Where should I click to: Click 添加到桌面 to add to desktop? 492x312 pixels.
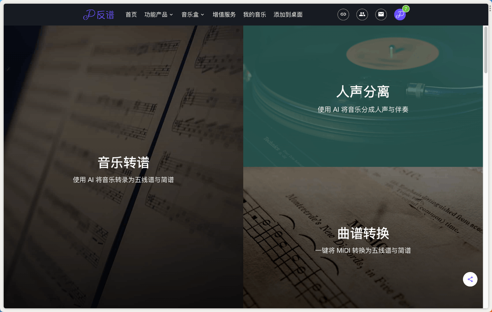coord(288,14)
